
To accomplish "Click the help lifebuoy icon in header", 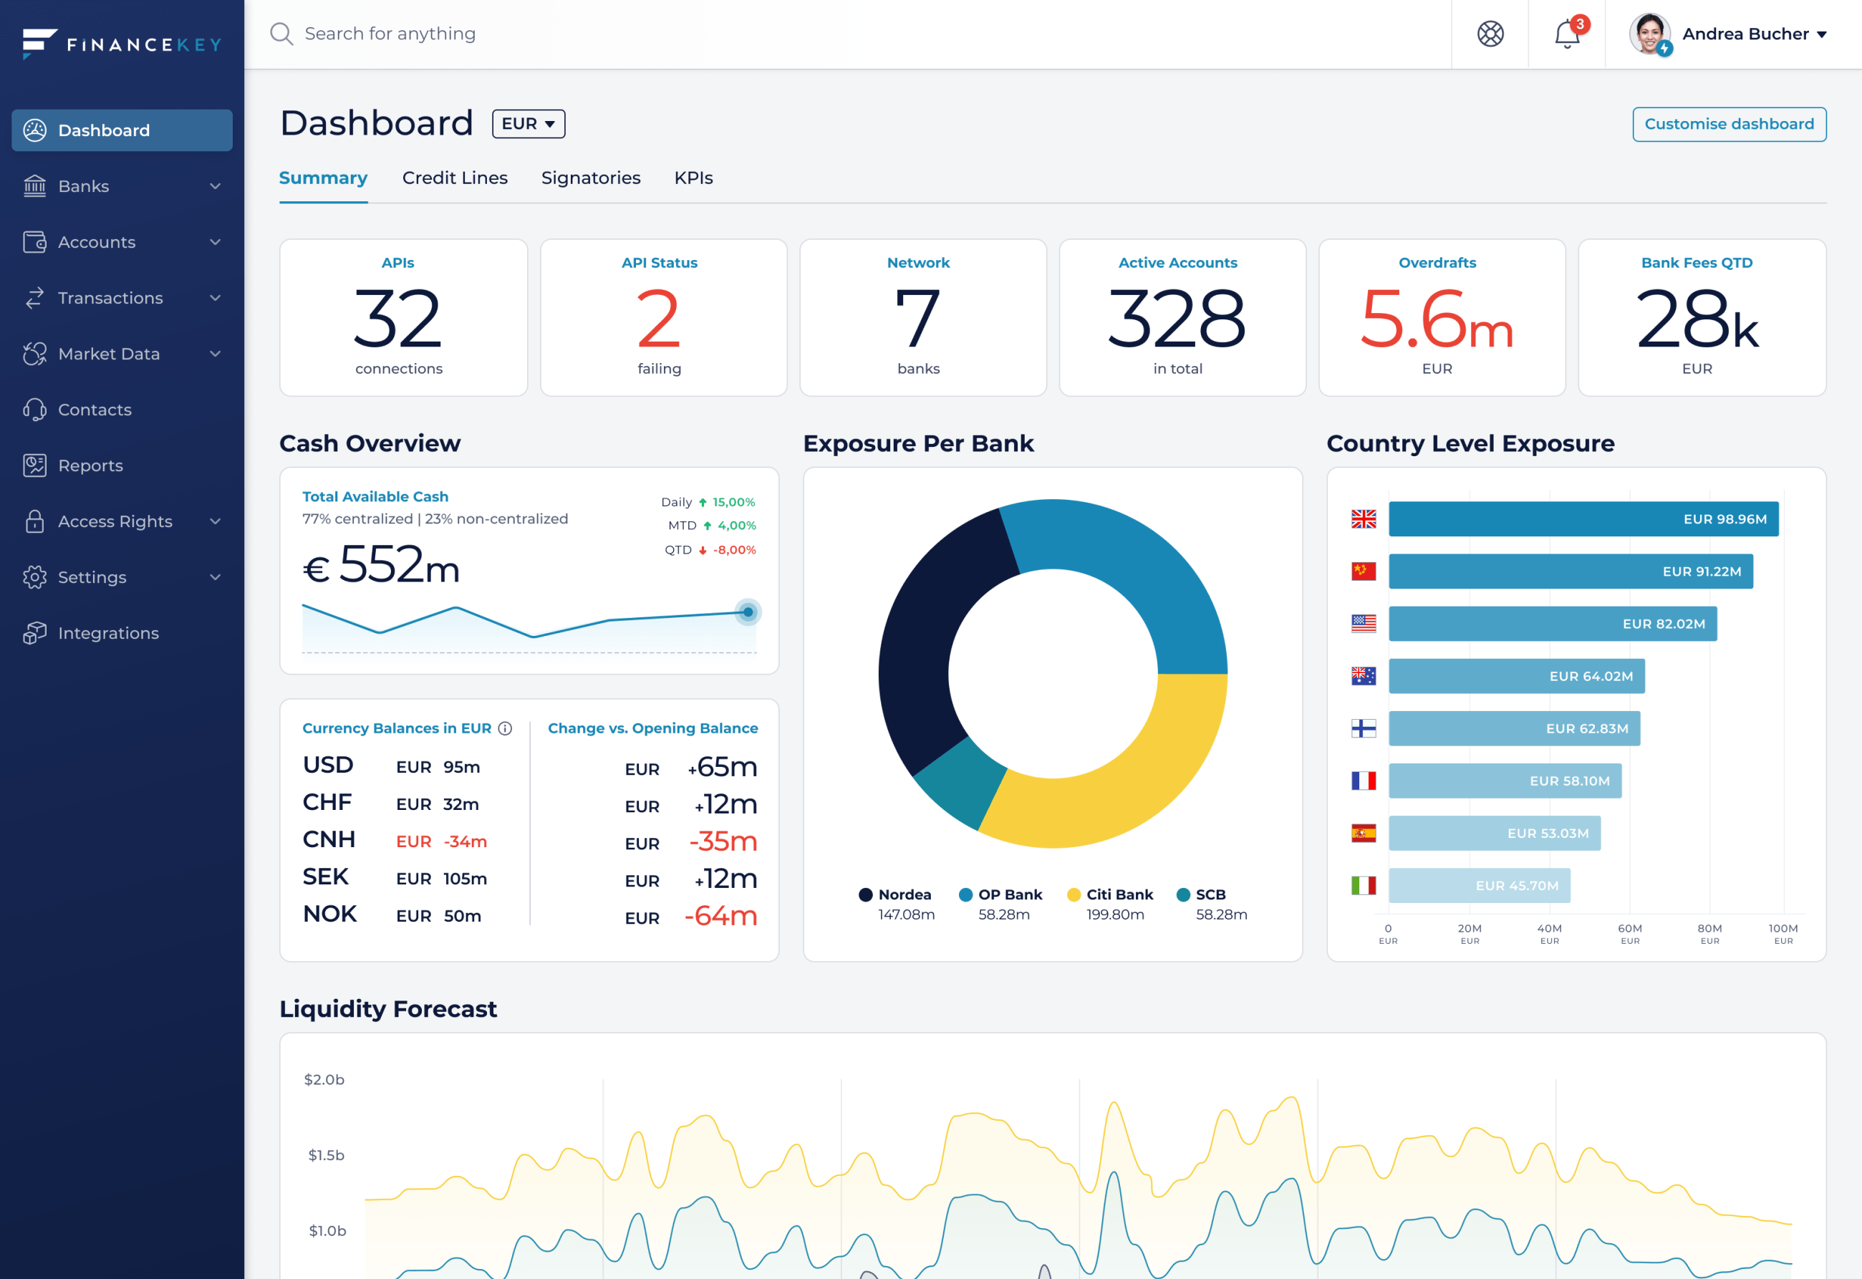I will [1490, 34].
